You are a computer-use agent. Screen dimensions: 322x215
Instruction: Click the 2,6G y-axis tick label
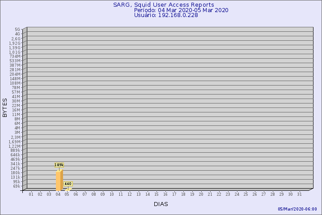click(16, 39)
